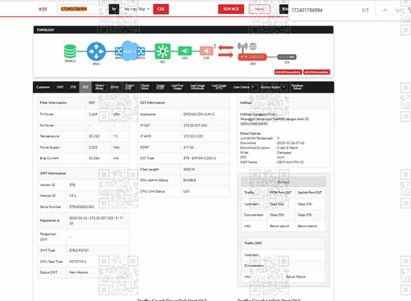
Task: Click the ONT Type value ZTEG-F672Y
Action: click(x=79, y=250)
